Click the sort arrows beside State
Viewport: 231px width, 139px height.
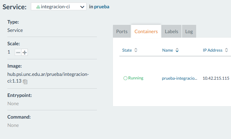click(136, 50)
